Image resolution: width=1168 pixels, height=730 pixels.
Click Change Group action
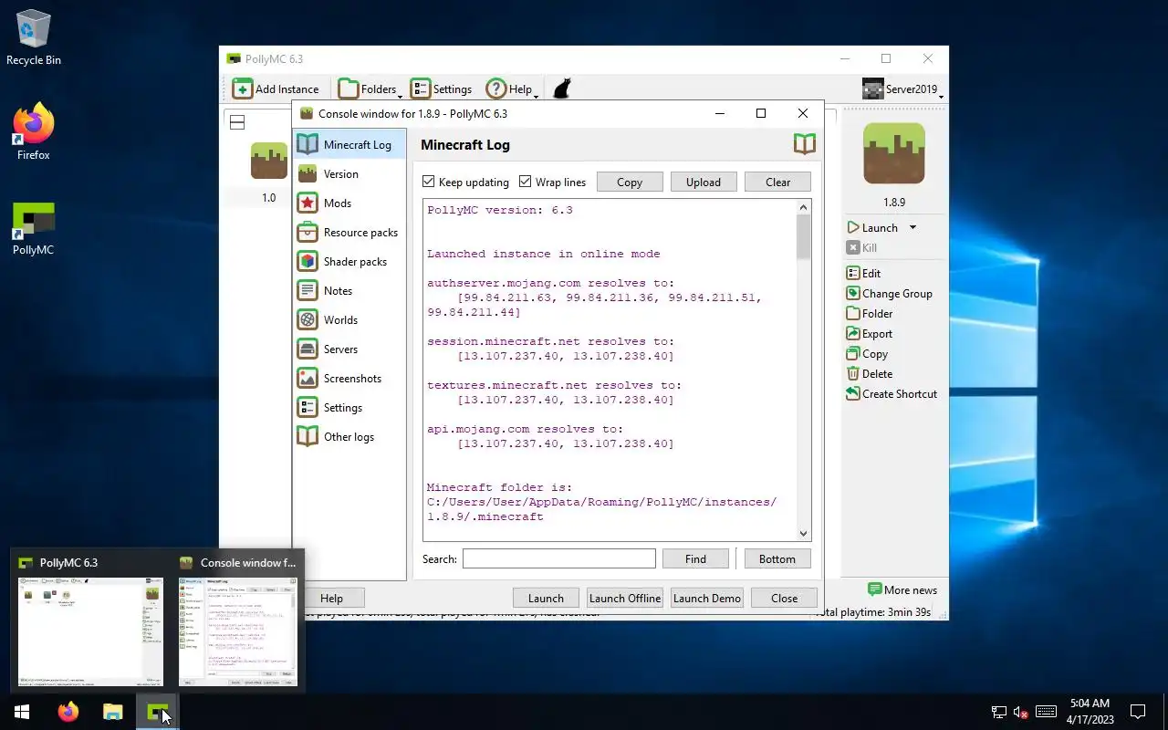[x=889, y=293]
